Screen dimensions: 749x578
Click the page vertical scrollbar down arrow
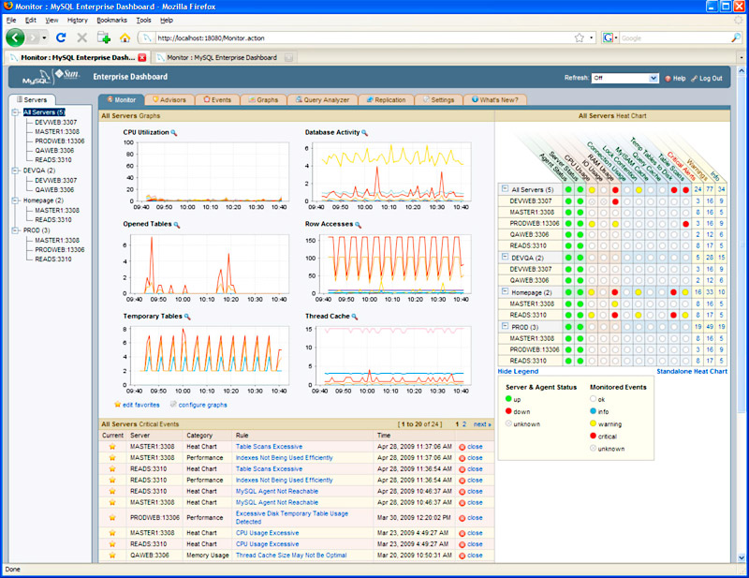[742, 557]
